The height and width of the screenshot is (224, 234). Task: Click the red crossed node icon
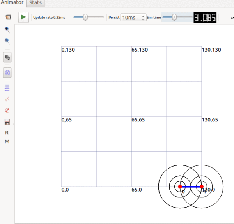click(7, 99)
